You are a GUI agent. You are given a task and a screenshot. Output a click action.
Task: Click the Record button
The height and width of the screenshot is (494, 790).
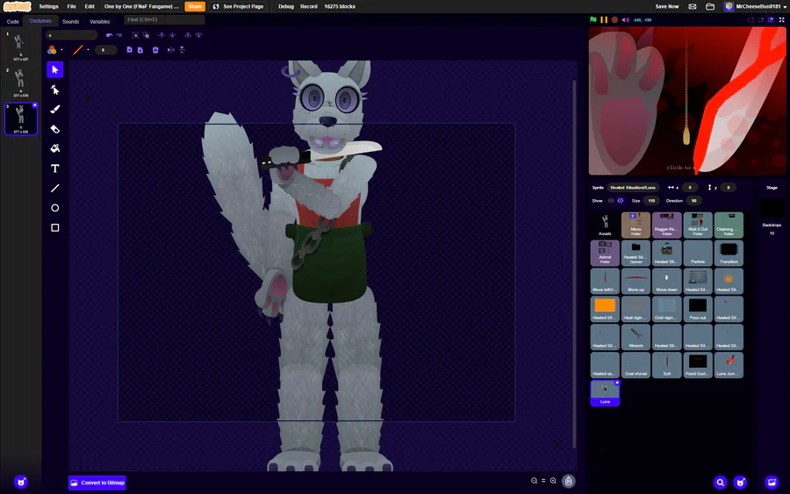309,6
